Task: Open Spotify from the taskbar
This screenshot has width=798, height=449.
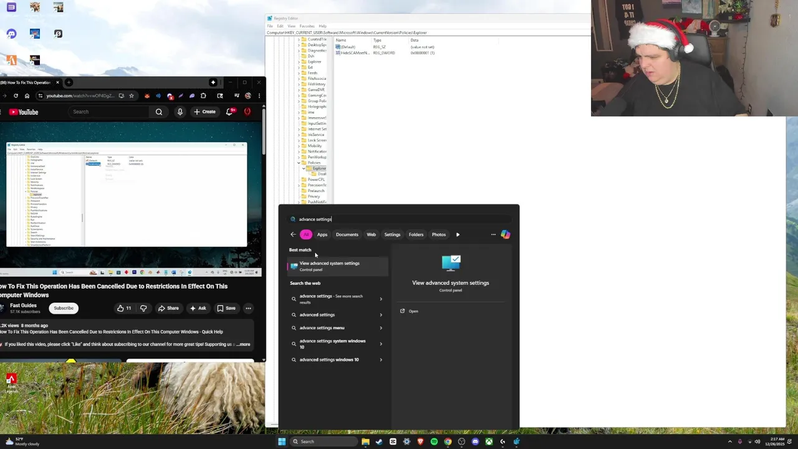Action: (x=434, y=442)
